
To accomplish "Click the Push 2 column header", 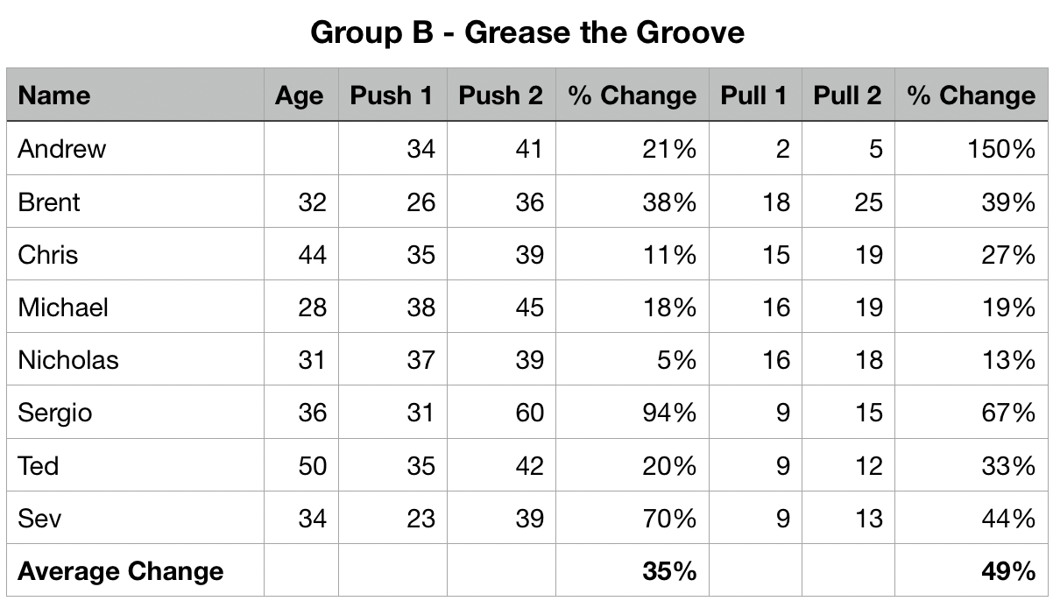I will 500,95.
